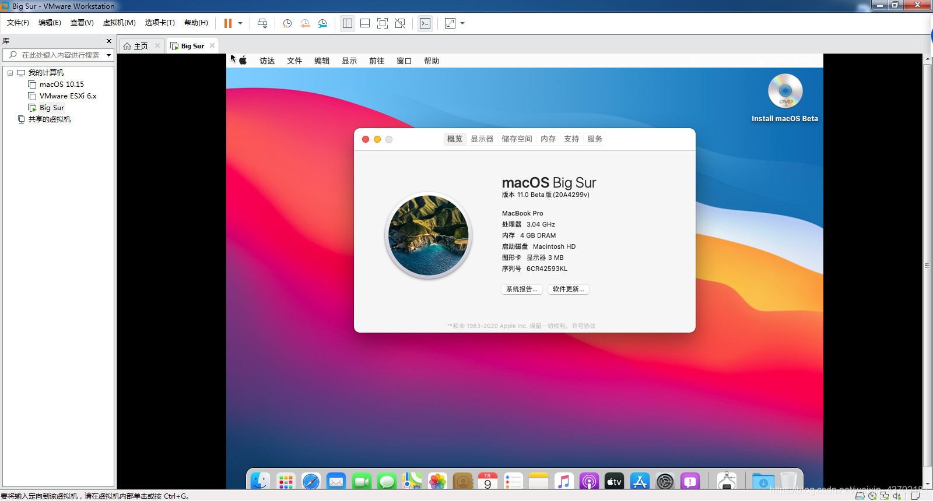The height and width of the screenshot is (501, 933).
Task: Open Safari from the dock
Action: point(311,481)
